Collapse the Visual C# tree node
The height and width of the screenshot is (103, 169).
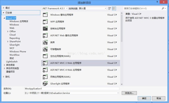pos(4,18)
